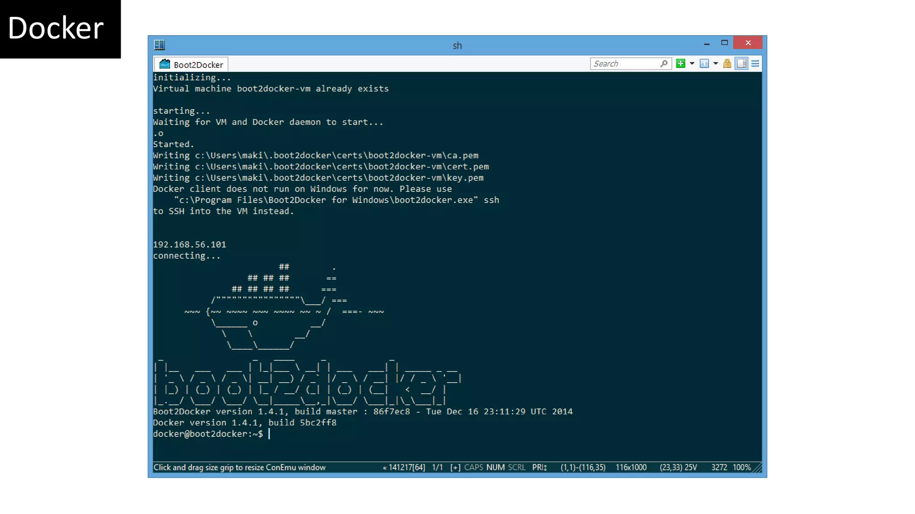Image resolution: width=915 pixels, height=514 pixels.
Task: Click the 'connecting...' output line
Action: tap(187, 256)
